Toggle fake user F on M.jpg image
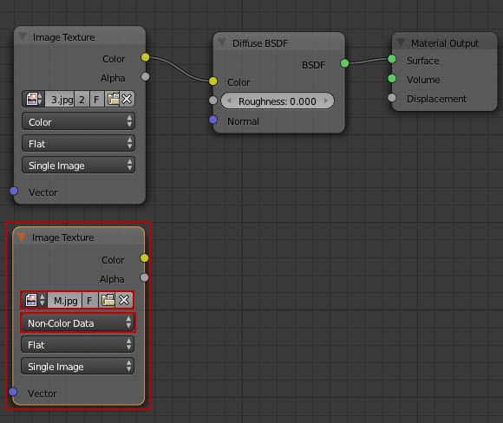503x423 pixels. 90,301
